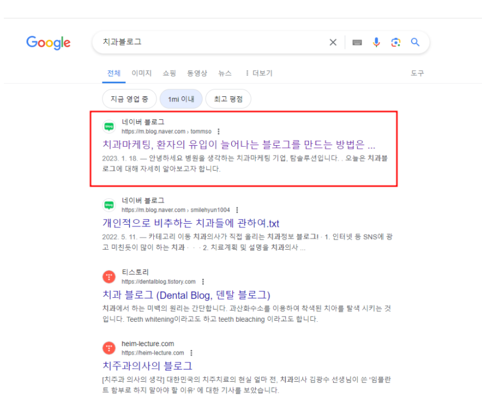
Task: Switch to the 이미지 tab
Action: 141,73
